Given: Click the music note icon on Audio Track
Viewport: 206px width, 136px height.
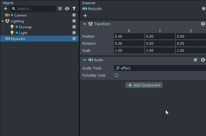Looking at the screenshot, I should tap(118, 68).
